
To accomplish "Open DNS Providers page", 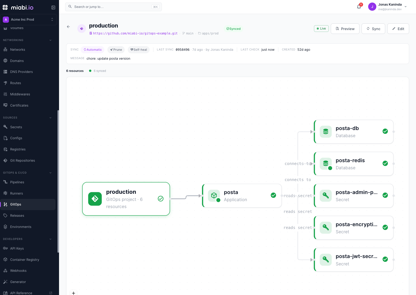I will (28, 72).
